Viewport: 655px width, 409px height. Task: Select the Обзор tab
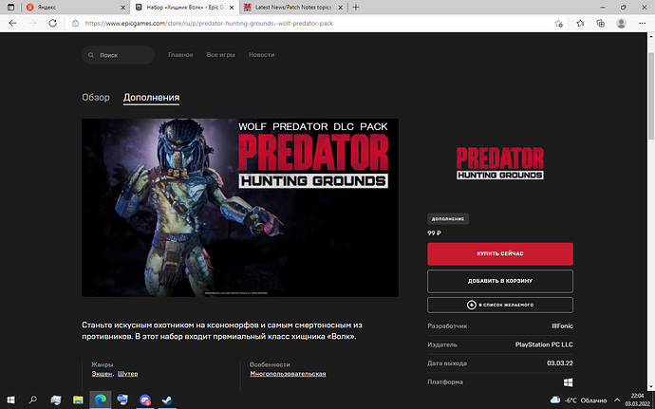[x=96, y=98]
